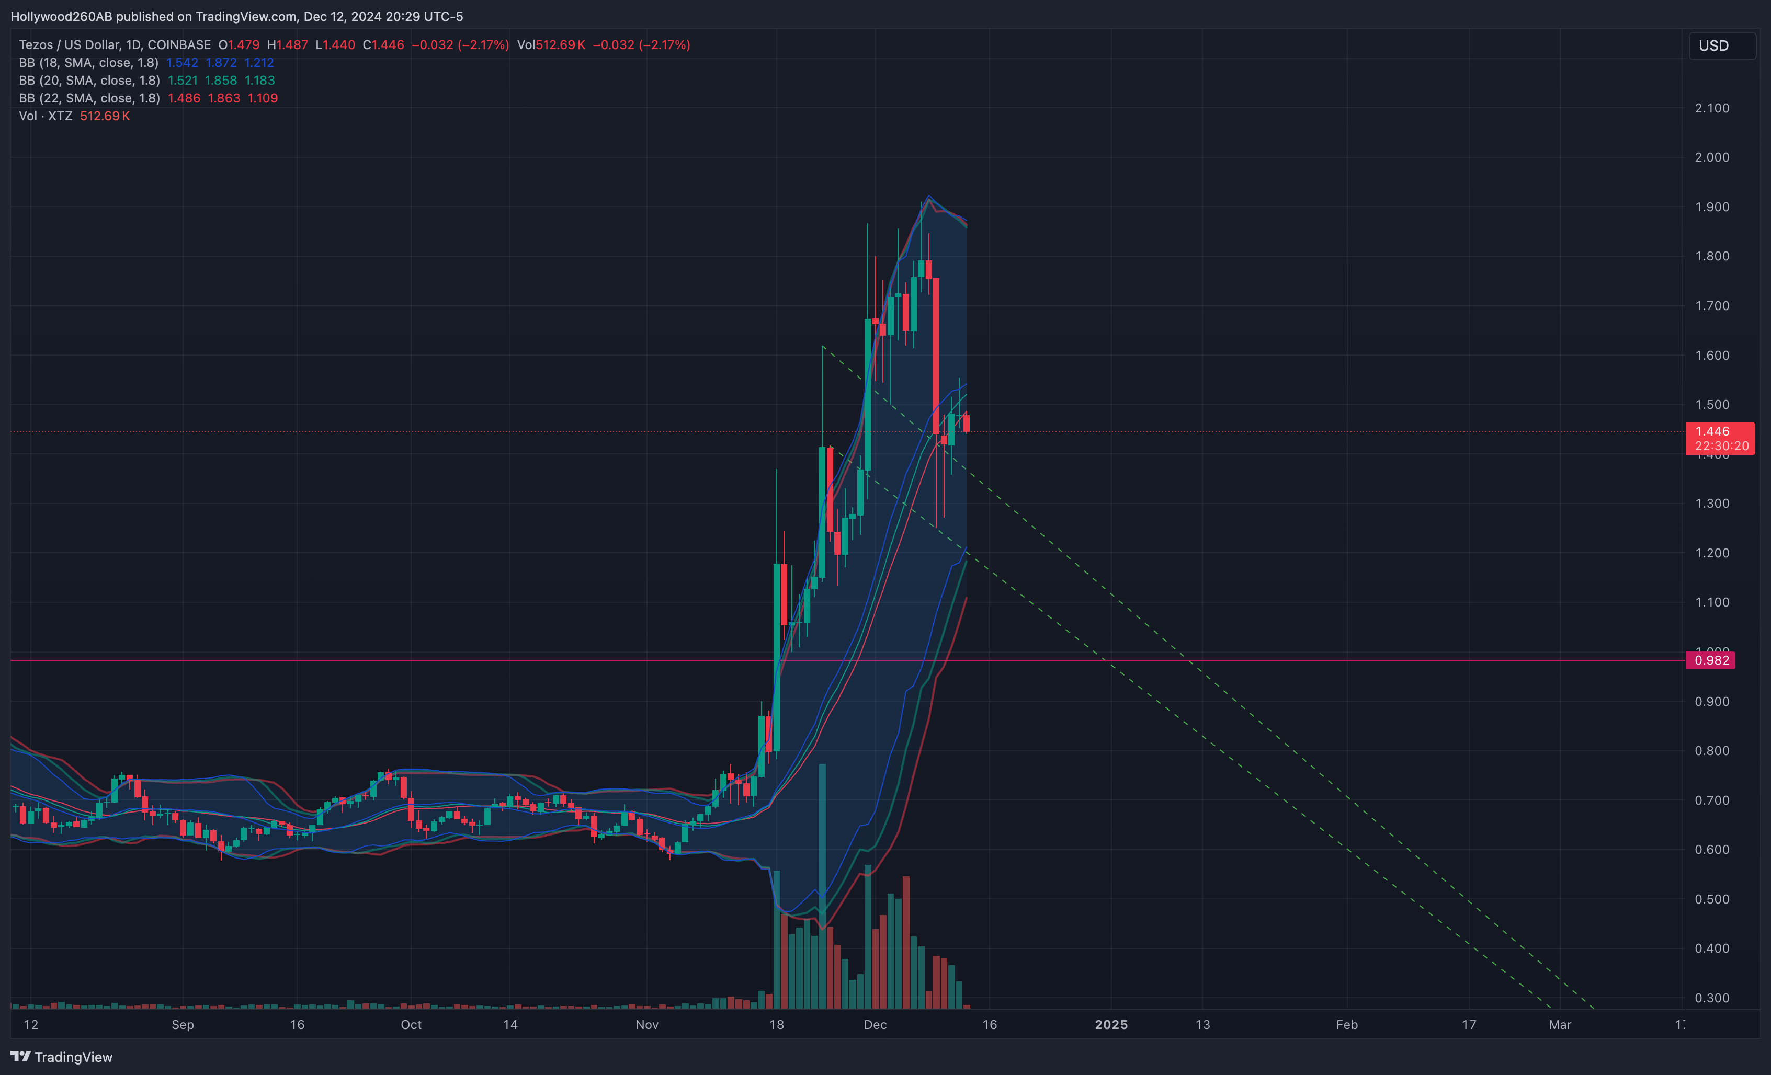
Task: Click the 0.800 price axis label
Action: 1712,750
